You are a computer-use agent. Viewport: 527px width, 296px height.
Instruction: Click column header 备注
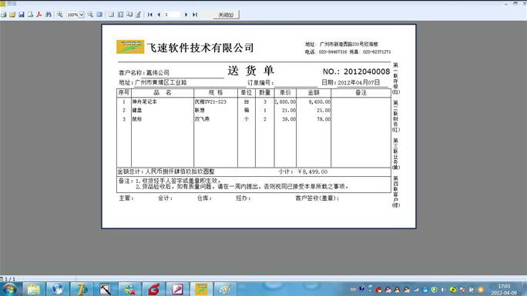click(x=361, y=92)
